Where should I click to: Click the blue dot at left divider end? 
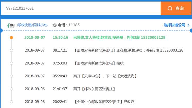point(1,31)
